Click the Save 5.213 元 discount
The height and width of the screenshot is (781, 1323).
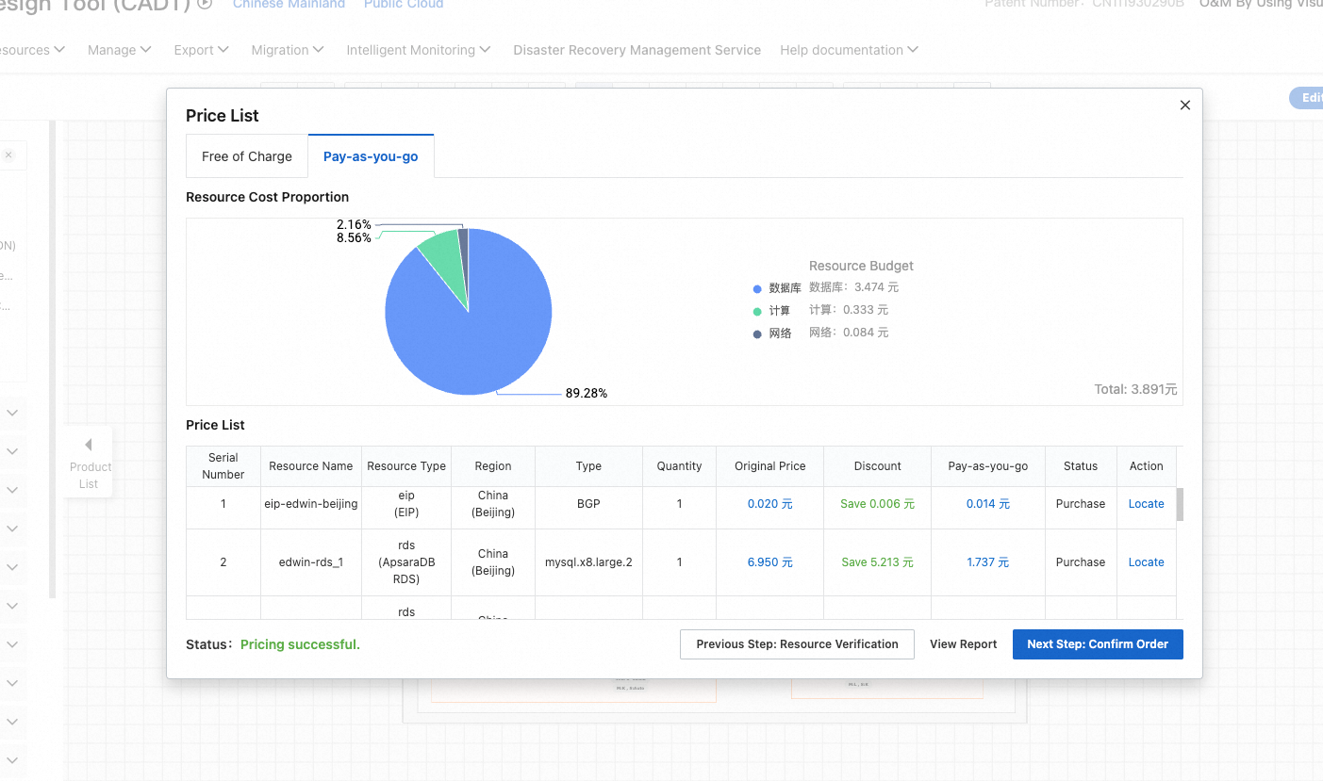877,562
